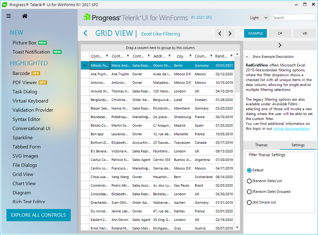
Task: Open Chart View in sidebar
Action: coord(24,183)
